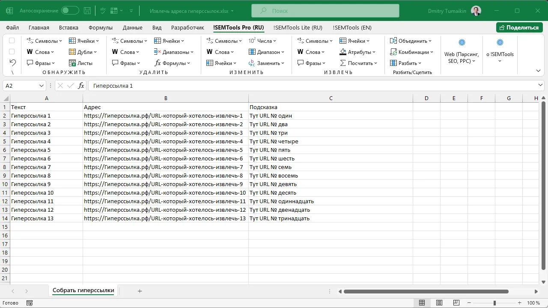Click the Dmitry Tumaikin profile picture

click(476, 11)
